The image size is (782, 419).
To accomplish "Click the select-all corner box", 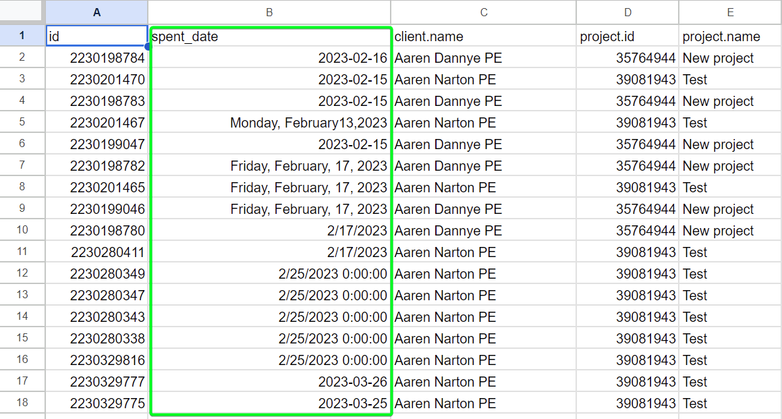I will [22, 12].
